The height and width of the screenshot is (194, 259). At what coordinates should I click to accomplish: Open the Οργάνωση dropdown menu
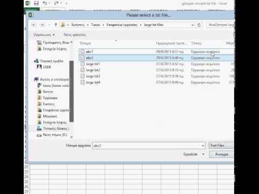[44, 34]
